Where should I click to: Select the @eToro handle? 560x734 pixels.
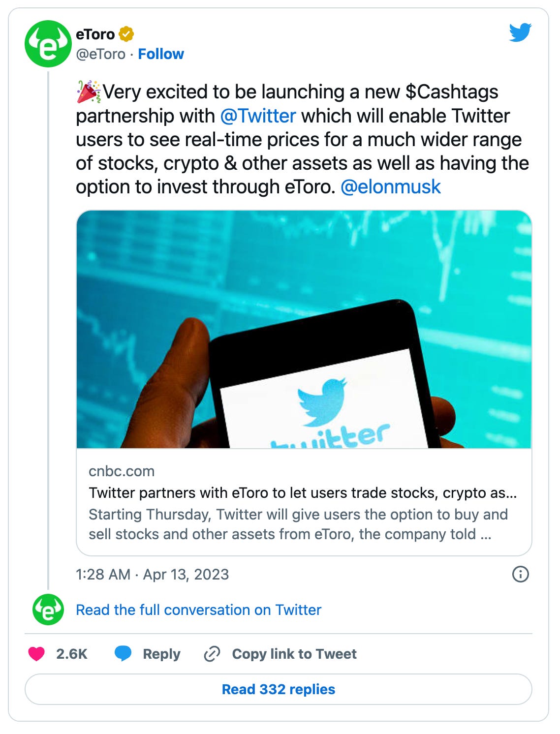[x=100, y=54]
